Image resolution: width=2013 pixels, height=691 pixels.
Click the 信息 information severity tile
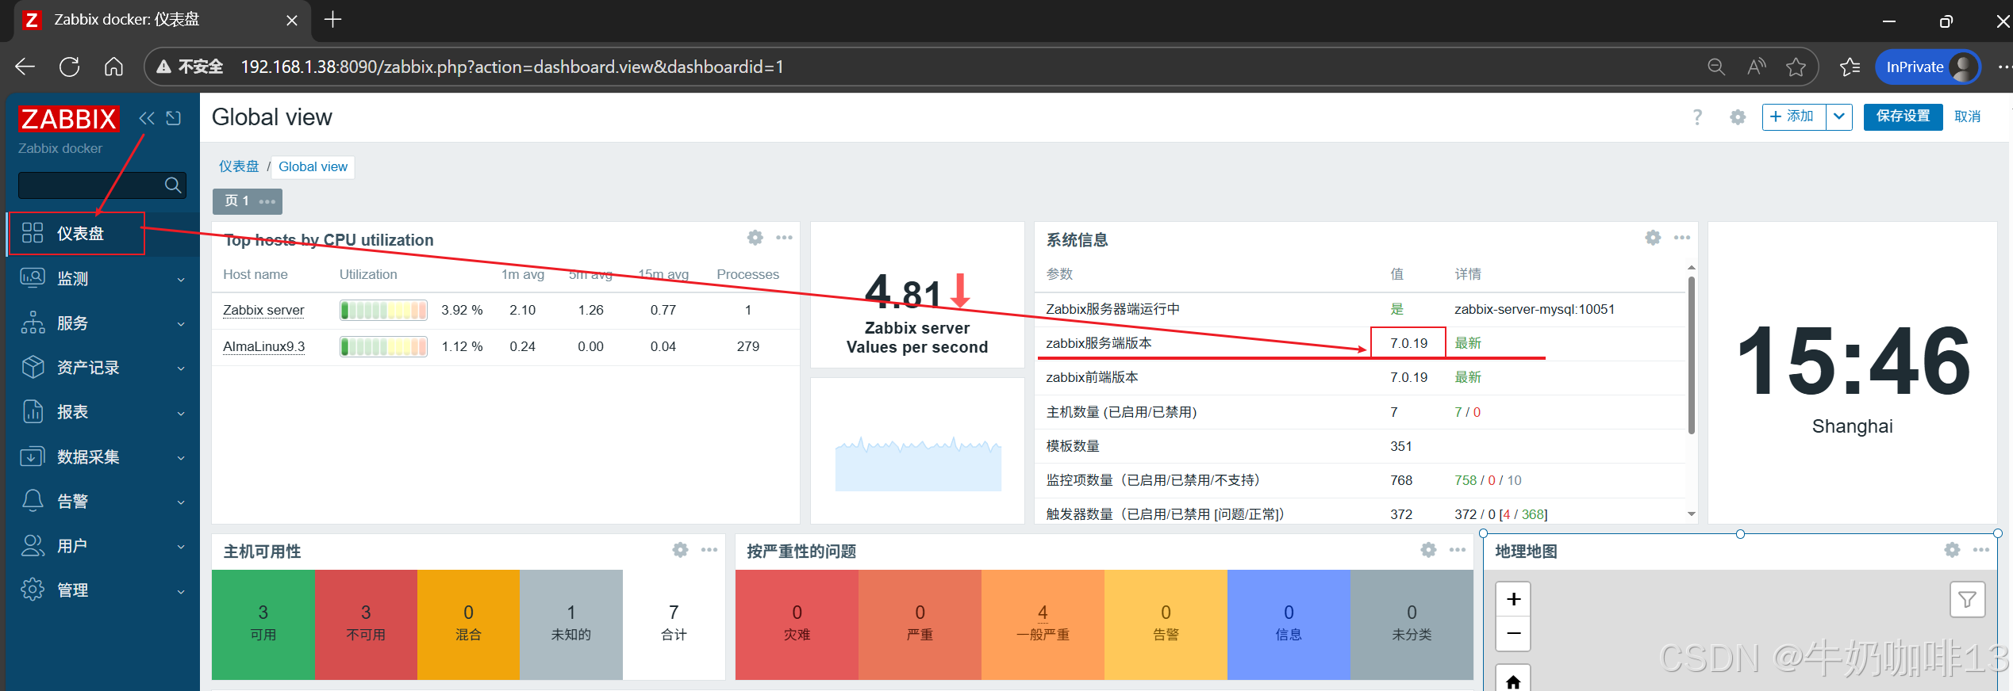[x=1289, y=624]
